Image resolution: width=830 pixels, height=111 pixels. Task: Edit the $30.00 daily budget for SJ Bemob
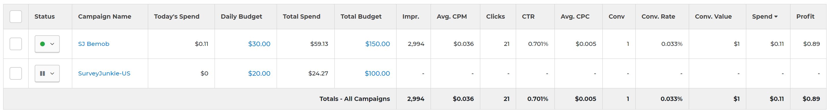(259, 44)
